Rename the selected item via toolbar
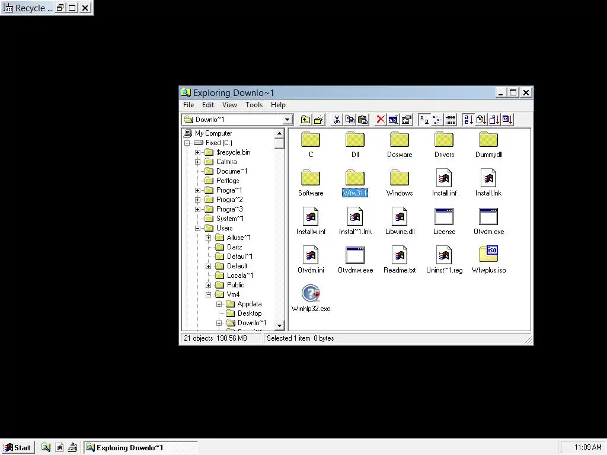Screen dimensions: 607x455 click(394, 120)
